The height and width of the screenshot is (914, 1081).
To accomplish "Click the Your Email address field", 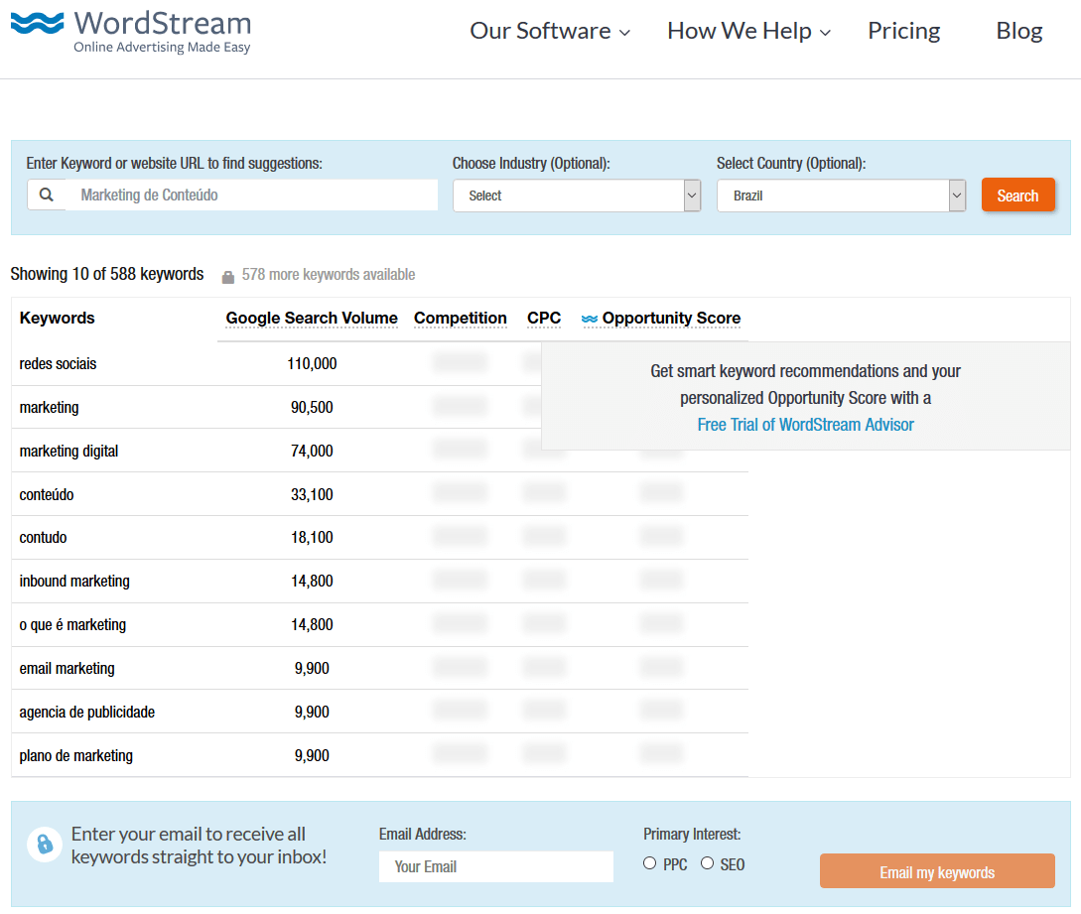I will pos(495,866).
